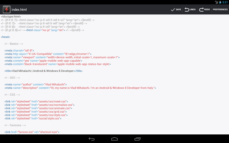This screenshot has width=229, height=143.
Task: Place cursor on the head tag line
Action: [x=5, y=37]
